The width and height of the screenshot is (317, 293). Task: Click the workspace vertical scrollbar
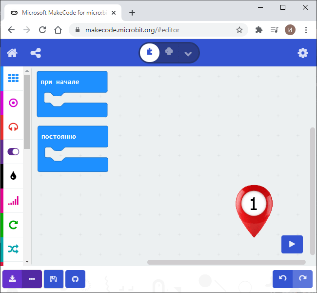(313, 191)
